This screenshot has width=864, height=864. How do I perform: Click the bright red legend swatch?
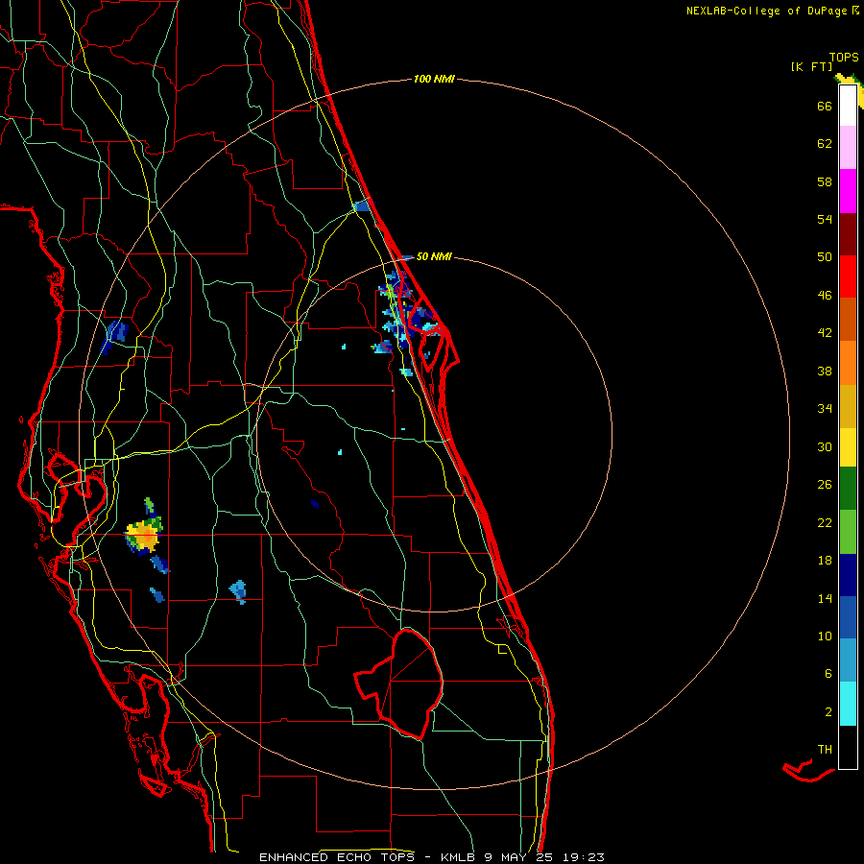pyautogui.click(x=848, y=276)
